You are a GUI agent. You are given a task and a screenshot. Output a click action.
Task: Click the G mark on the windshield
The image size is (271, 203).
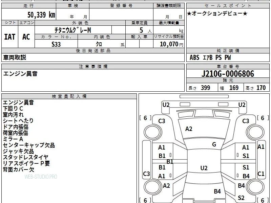click(x=214, y=144)
